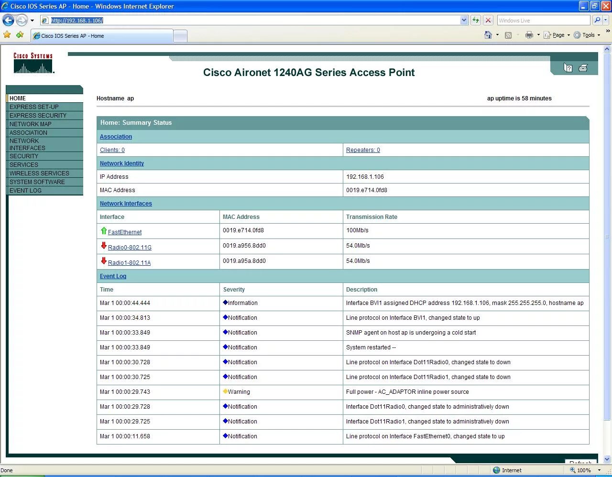Open the FastEthernet interface link
This screenshot has height=477, width=612.
coord(125,232)
